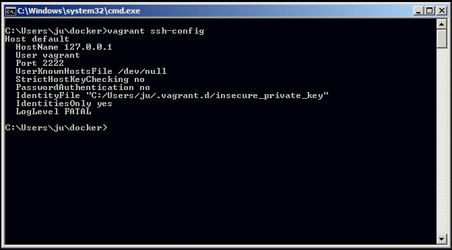
Task: Close the cmd.exe window
Action: (442, 11)
